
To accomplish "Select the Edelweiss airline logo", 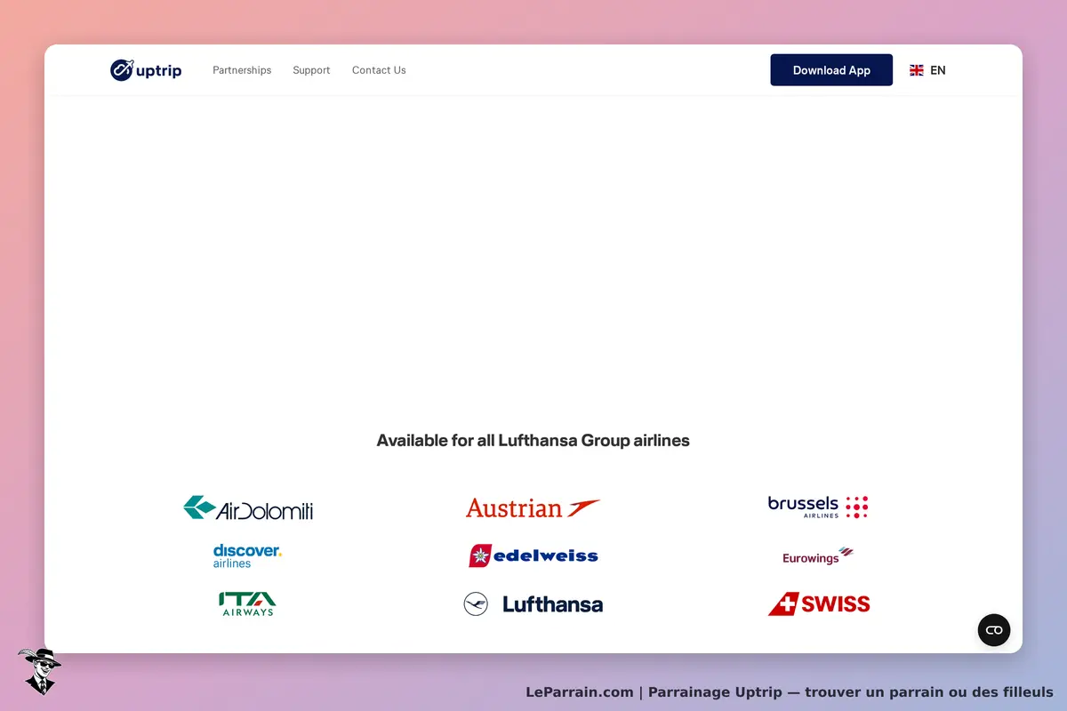I will [x=533, y=555].
